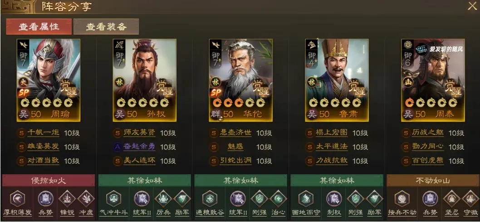The height and width of the screenshot is (222, 480).
Task: Click the 侵掠如火 formation banner
Action: pyautogui.click(x=49, y=180)
